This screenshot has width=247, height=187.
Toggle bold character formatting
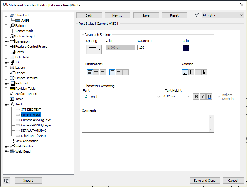(x=196, y=96)
